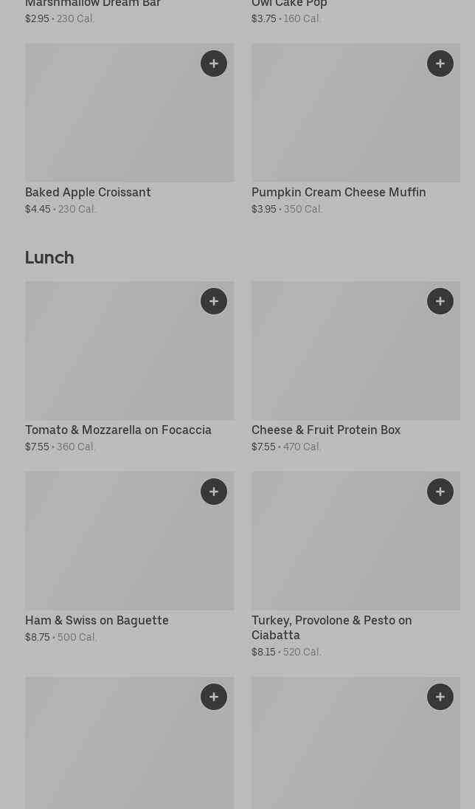Viewport: 475px width, 809px height.
Task: Add Turkey, Provolone & Pesto on Ciabatta
Action: coord(440,492)
